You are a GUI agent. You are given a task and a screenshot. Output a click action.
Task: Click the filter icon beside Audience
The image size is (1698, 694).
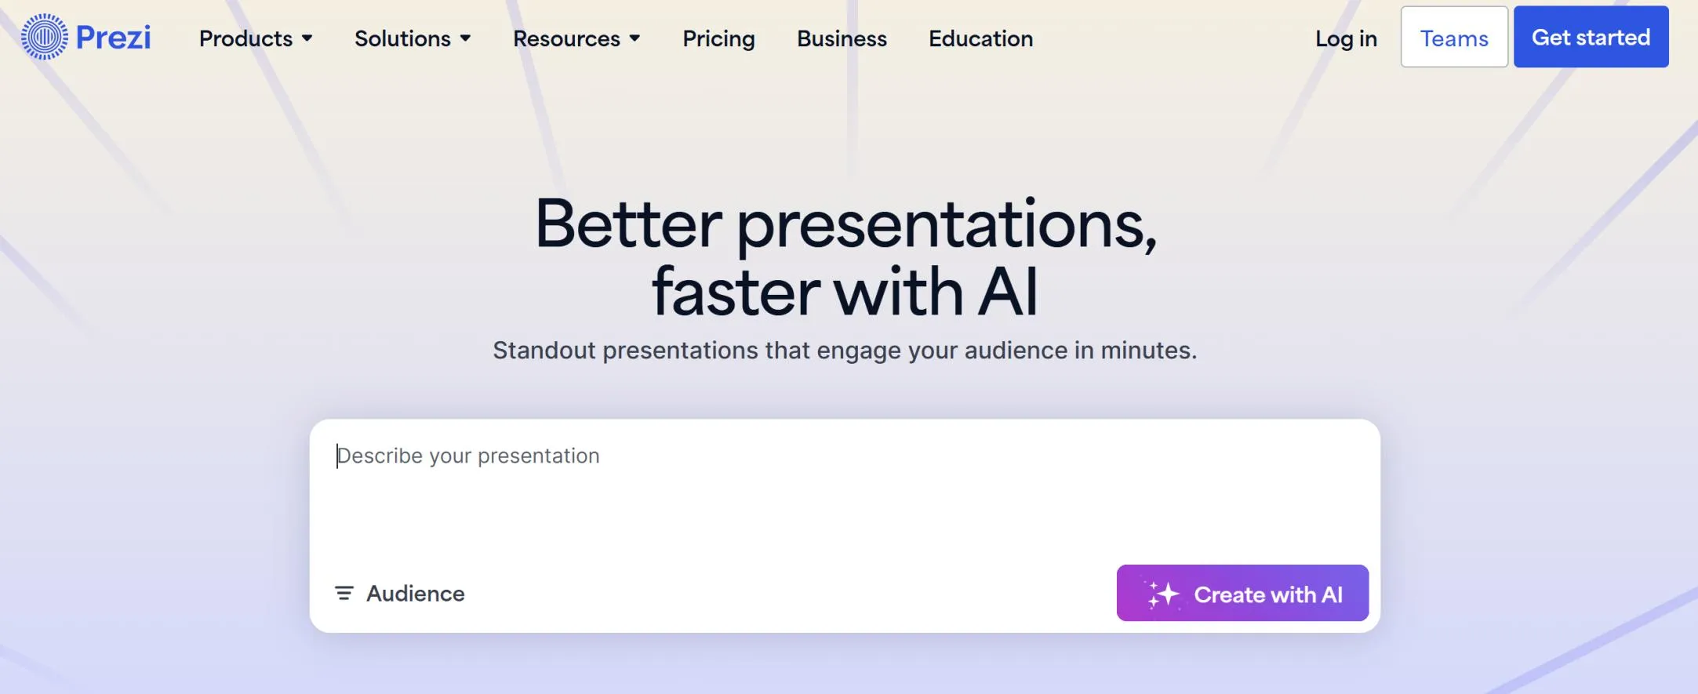pyautogui.click(x=344, y=594)
